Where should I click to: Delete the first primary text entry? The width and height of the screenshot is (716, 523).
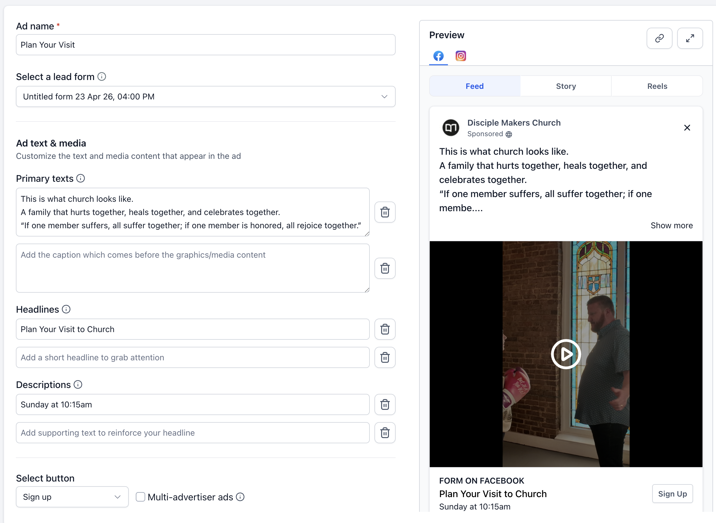385,212
